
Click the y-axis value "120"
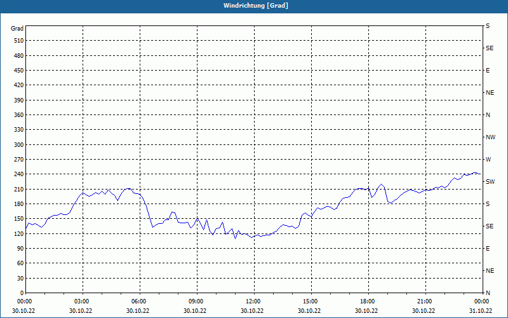point(19,233)
